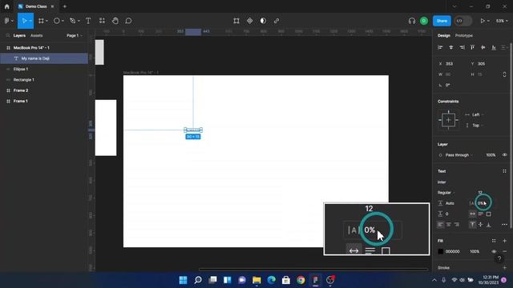Viewport: 513px width, 288px height.
Task: Click the Edit object icon in toolbar
Action: tap(236, 21)
